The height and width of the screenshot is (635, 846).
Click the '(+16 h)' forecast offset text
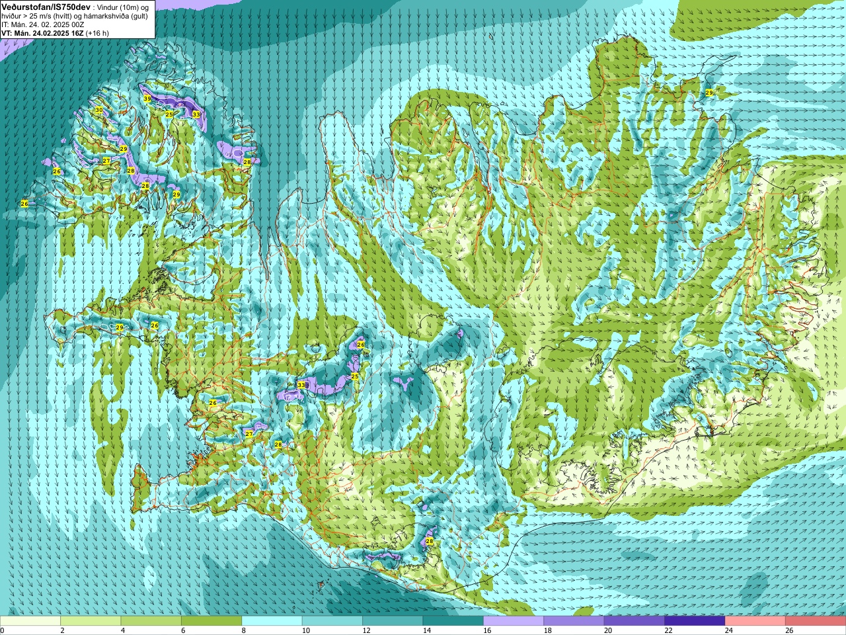[98, 33]
